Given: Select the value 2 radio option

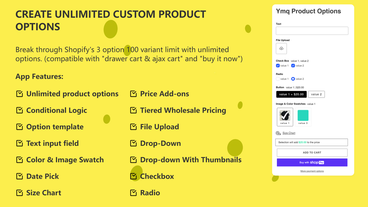Looking at the screenshot, I should click(x=292, y=79).
